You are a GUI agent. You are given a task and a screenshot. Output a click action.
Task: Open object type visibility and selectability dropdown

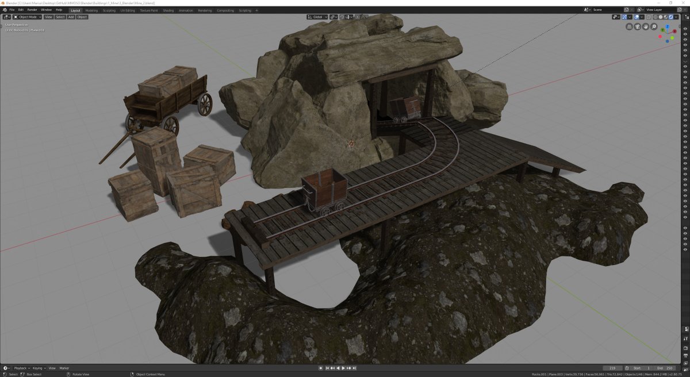(616, 17)
